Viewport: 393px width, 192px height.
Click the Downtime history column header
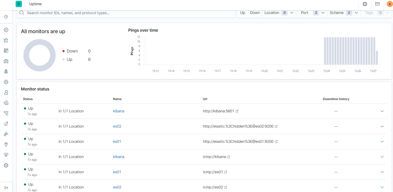click(336, 99)
